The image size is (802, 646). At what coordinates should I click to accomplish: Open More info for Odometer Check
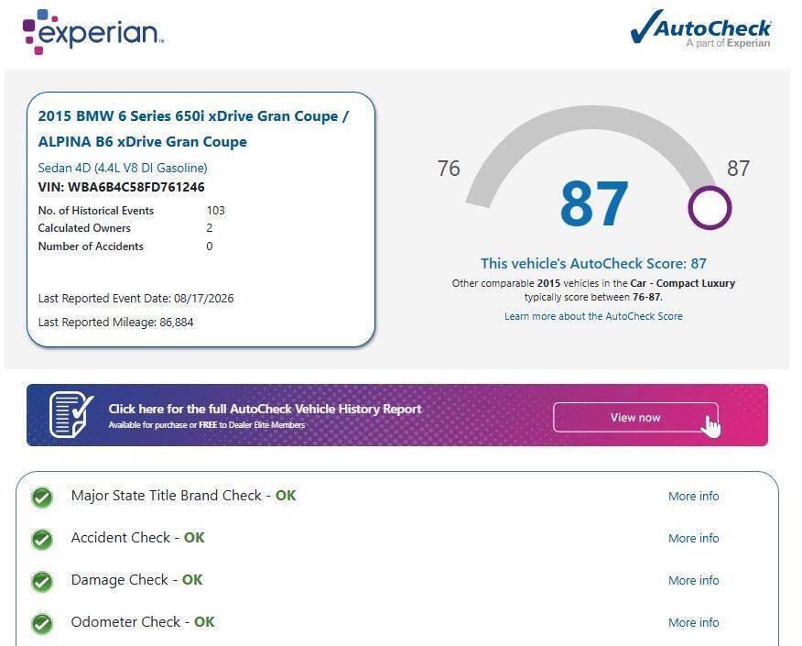click(x=694, y=622)
